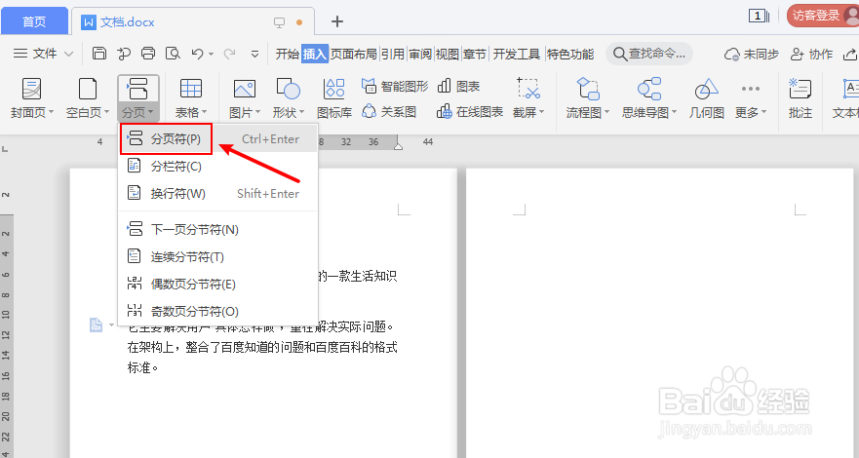Image resolution: width=859 pixels, height=458 pixels.
Task: Open the 图标库 icon library
Action: (334, 90)
